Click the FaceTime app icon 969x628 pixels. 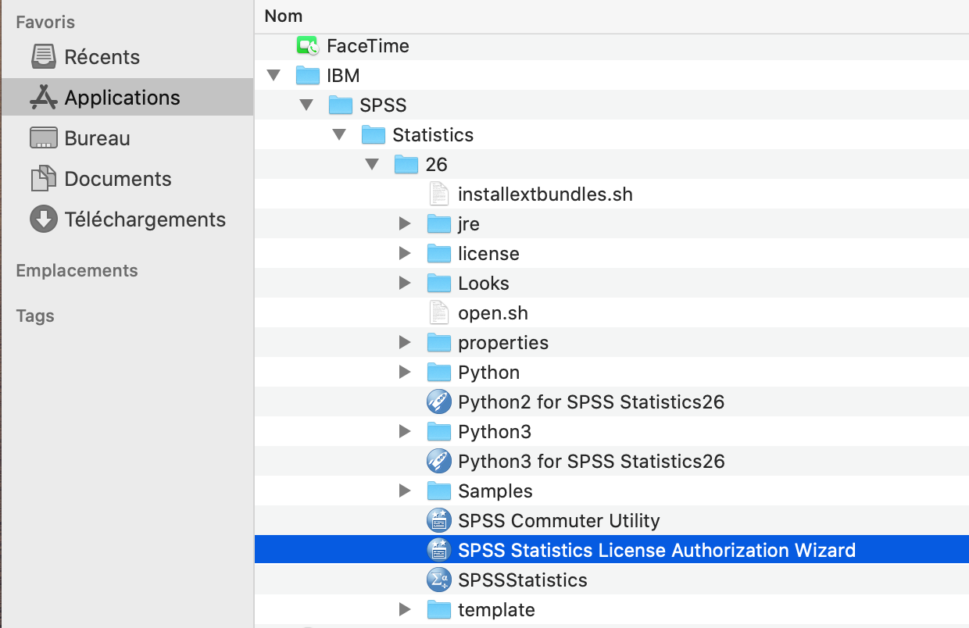[x=308, y=46]
